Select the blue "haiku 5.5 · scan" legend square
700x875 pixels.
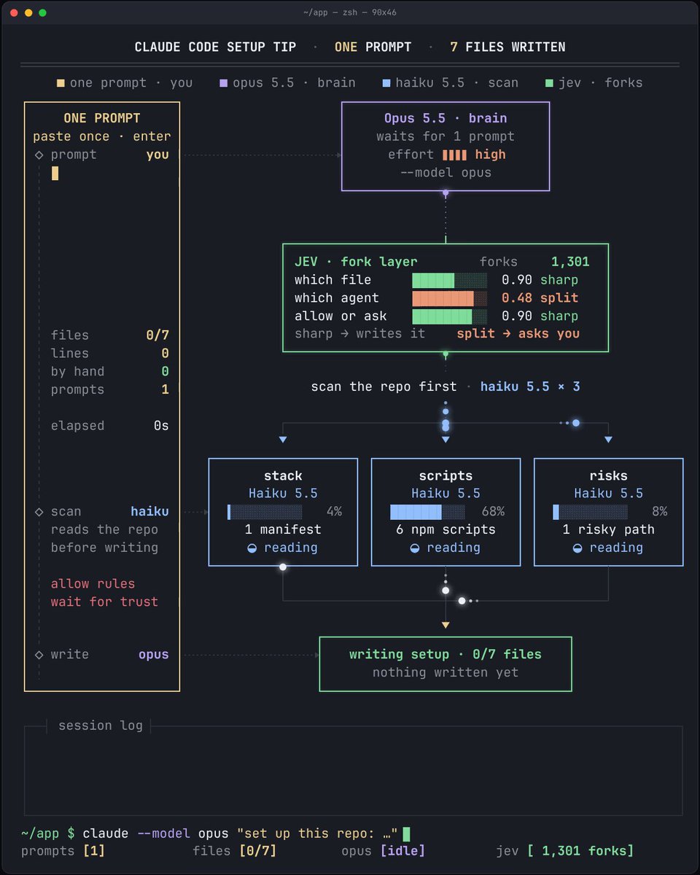386,83
